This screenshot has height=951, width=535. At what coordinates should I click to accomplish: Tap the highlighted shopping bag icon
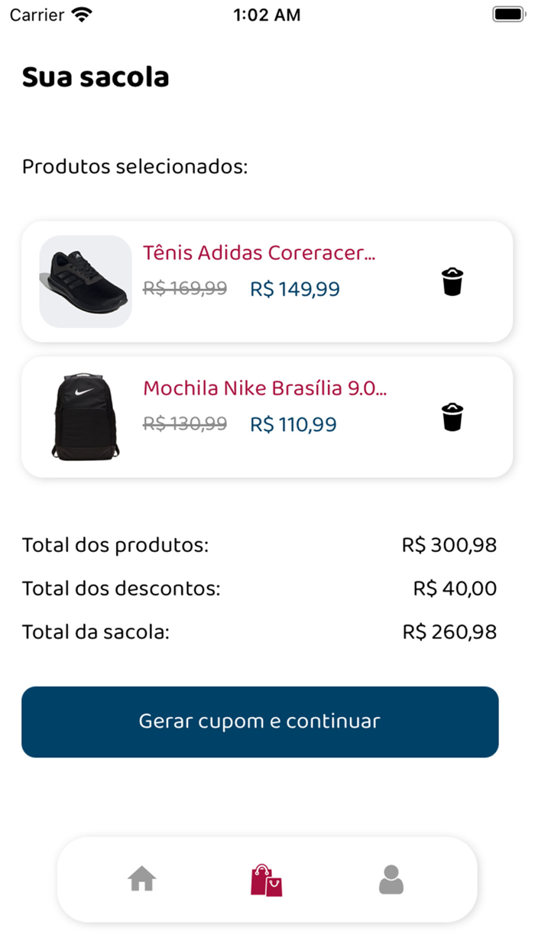266,879
